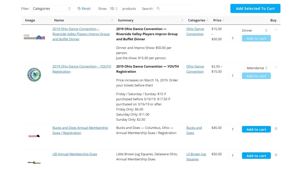The image size is (302, 171).
Task: Open the Attendance variation dropdown
Action: click(257, 68)
